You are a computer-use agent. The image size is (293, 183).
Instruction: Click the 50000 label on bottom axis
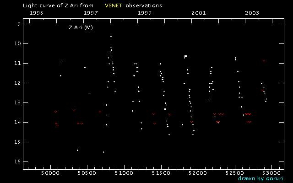coord(50,173)
